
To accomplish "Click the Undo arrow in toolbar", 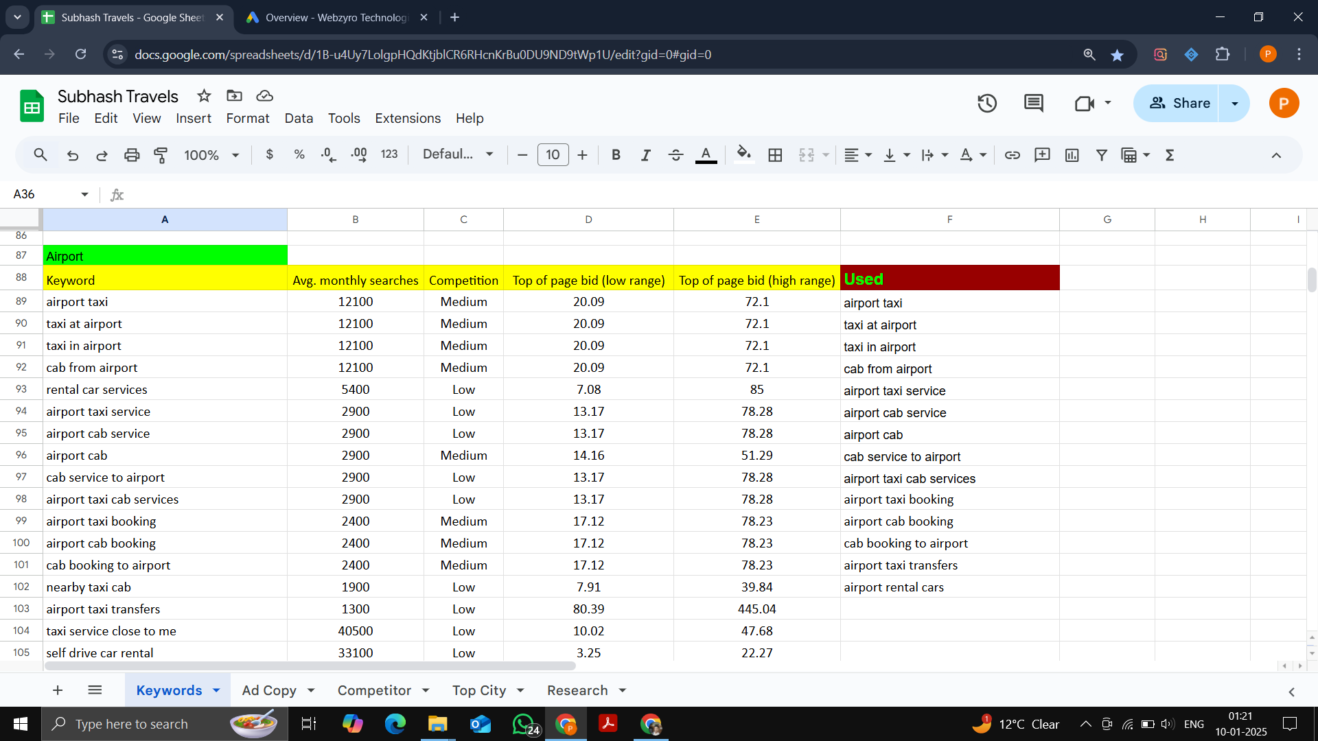I will [73, 155].
